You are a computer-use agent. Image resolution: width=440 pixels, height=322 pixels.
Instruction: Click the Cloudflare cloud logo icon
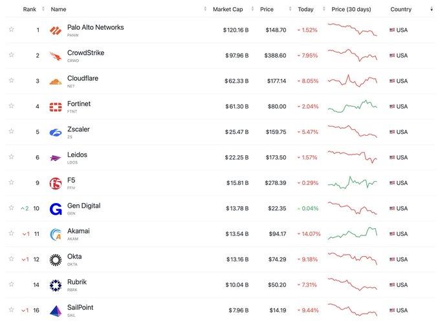(x=55, y=81)
